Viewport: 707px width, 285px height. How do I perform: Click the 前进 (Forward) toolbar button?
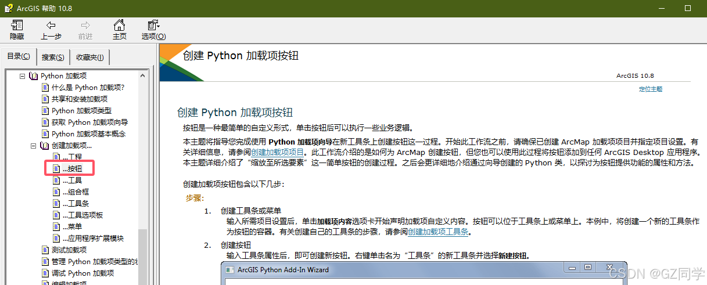point(85,30)
